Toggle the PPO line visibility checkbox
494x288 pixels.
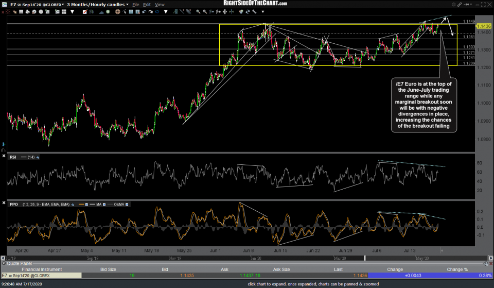(86, 205)
